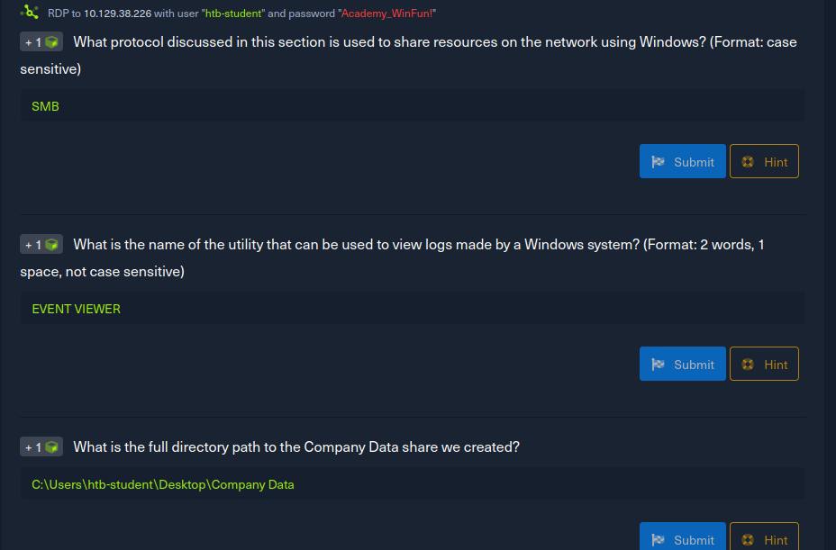
Task: Open the Hint for the Company Data question
Action: pyautogui.click(x=764, y=536)
